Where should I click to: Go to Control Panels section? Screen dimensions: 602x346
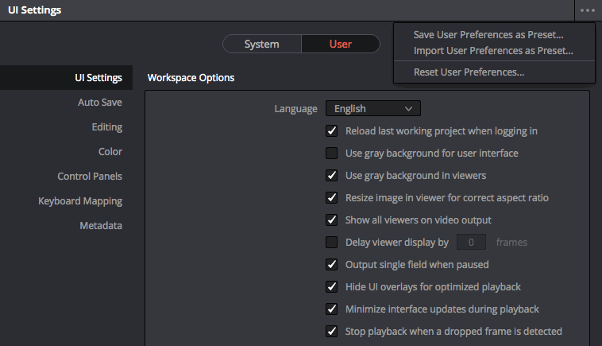pyautogui.click(x=90, y=177)
